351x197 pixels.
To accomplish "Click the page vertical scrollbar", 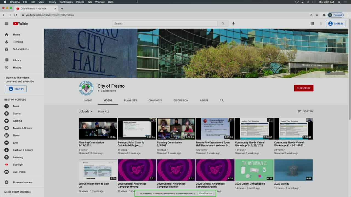I will click(x=350, y=70).
